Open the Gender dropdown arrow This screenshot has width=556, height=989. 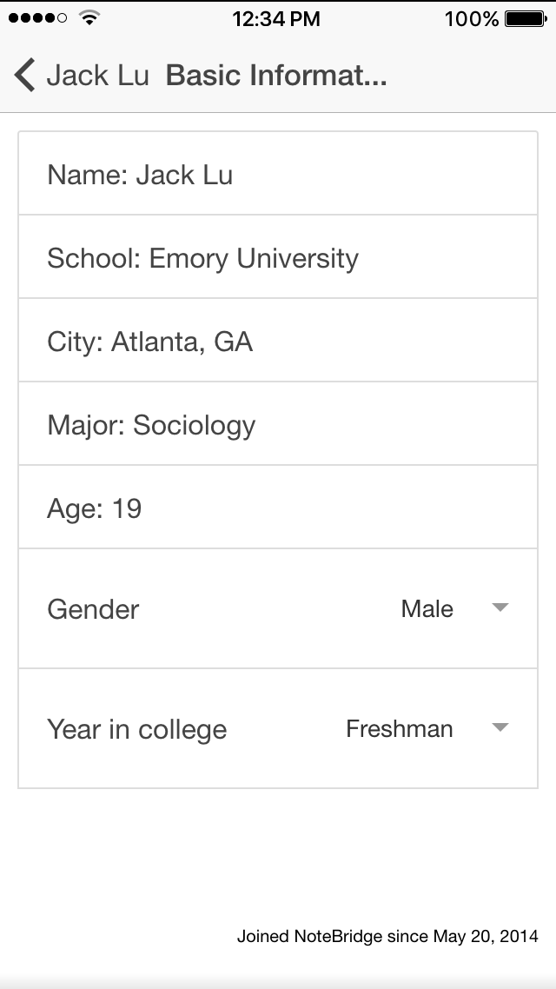point(500,607)
